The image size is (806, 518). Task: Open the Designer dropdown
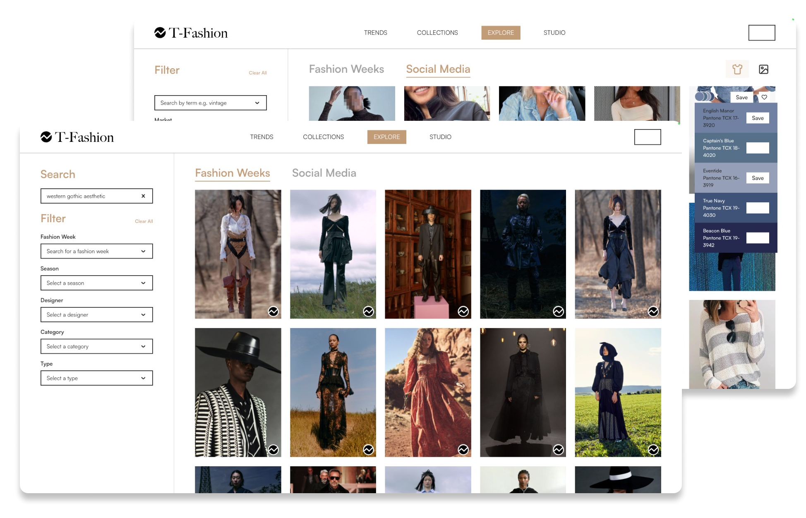coord(96,314)
